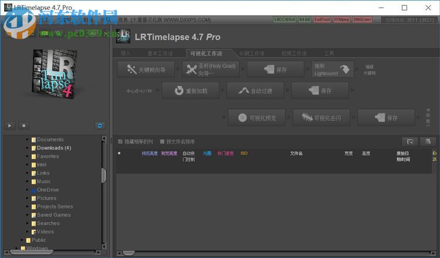Expand the Projects Series folder arrow
This screenshot has width=440, height=258.
pyautogui.click(x=27, y=207)
